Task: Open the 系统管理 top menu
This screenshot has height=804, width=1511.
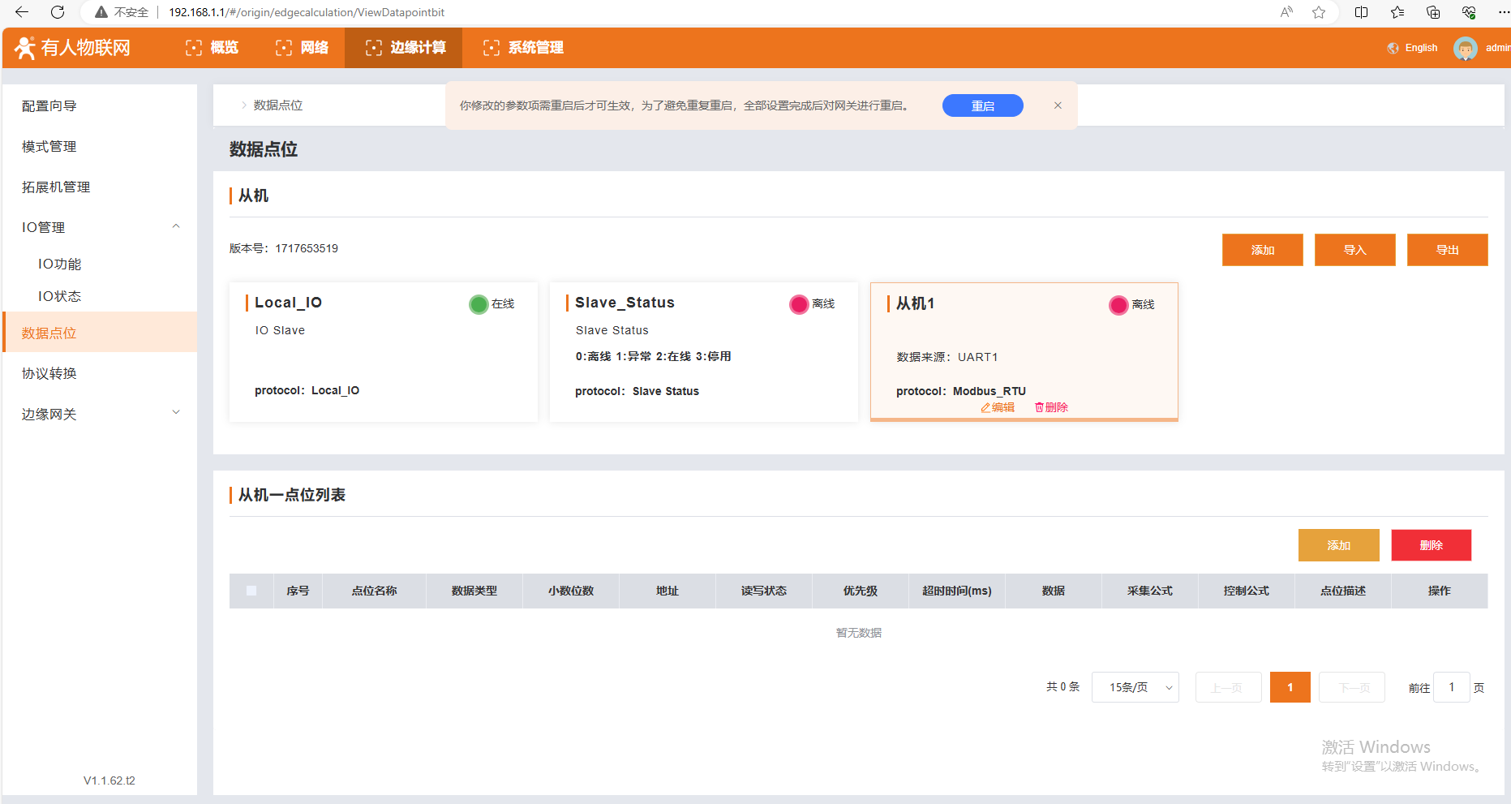Action: click(x=523, y=48)
